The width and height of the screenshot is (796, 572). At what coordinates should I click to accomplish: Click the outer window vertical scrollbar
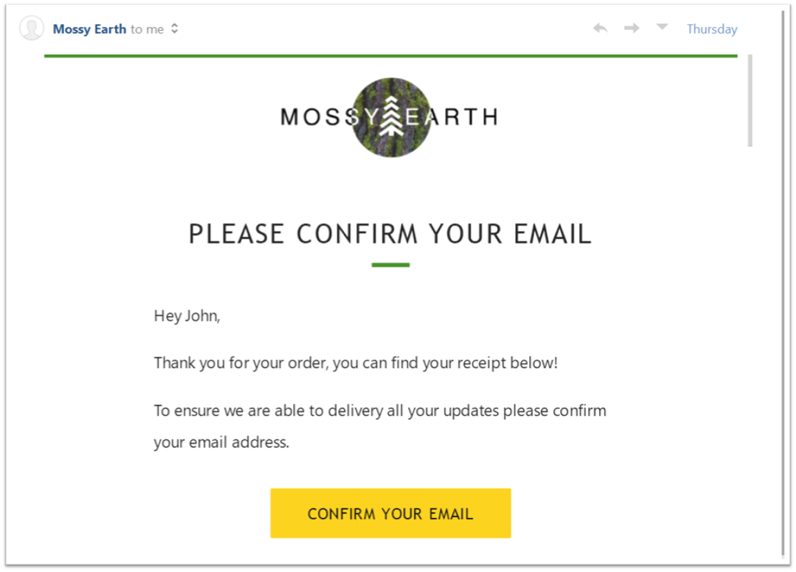(x=783, y=284)
